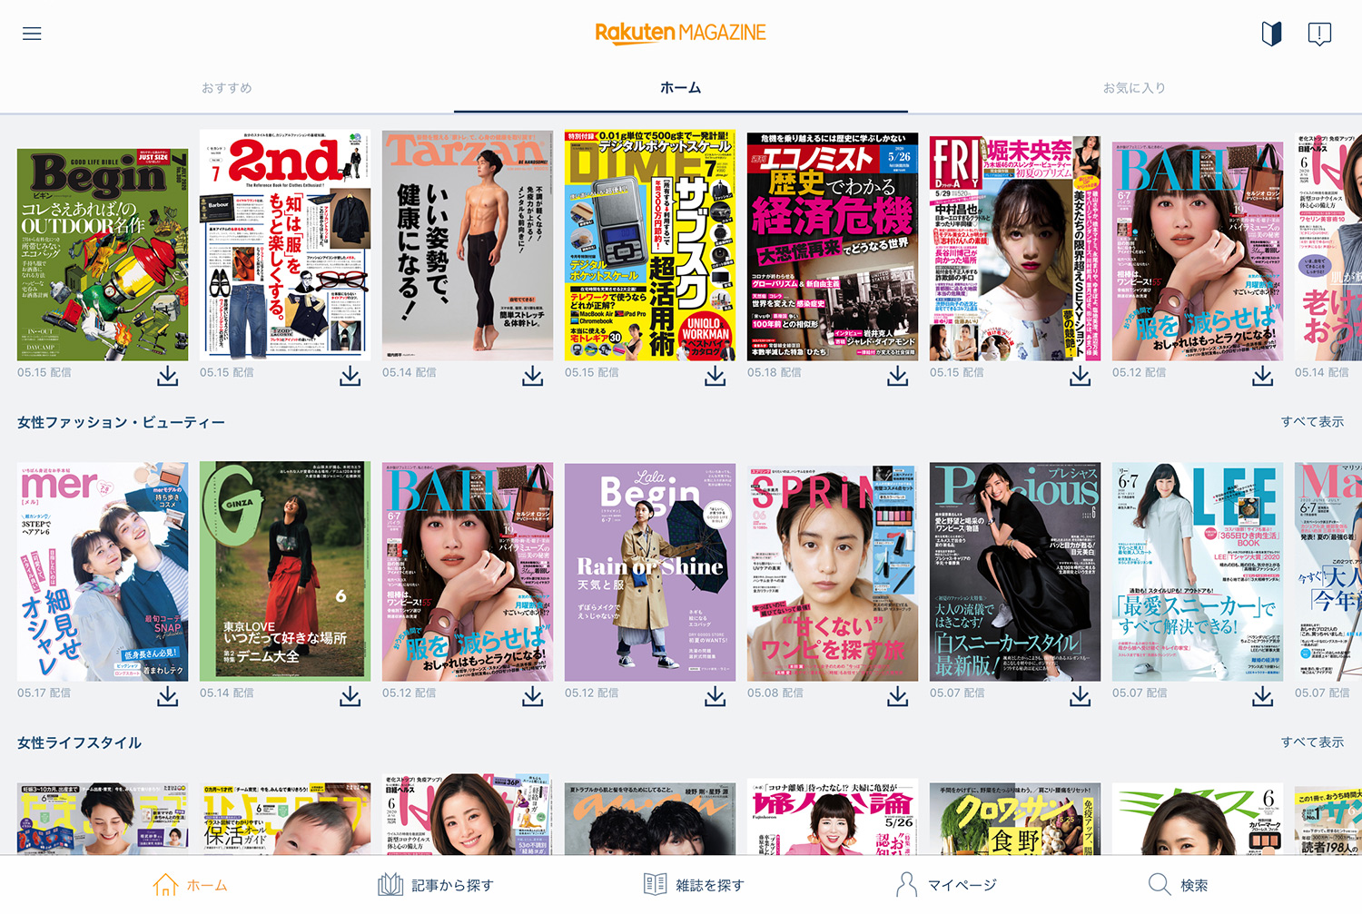
Task: Click the Rakuten MAGAZINE logo
Action: pyautogui.click(x=681, y=33)
